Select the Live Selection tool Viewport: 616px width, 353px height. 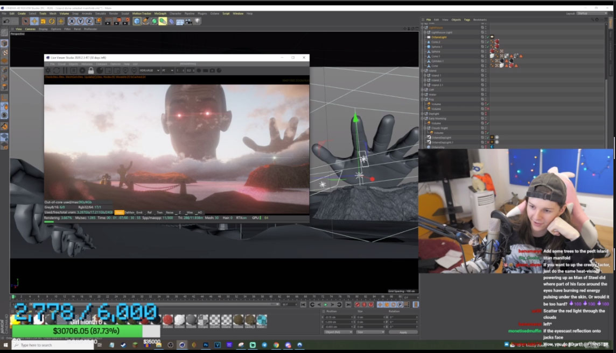(x=25, y=21)
